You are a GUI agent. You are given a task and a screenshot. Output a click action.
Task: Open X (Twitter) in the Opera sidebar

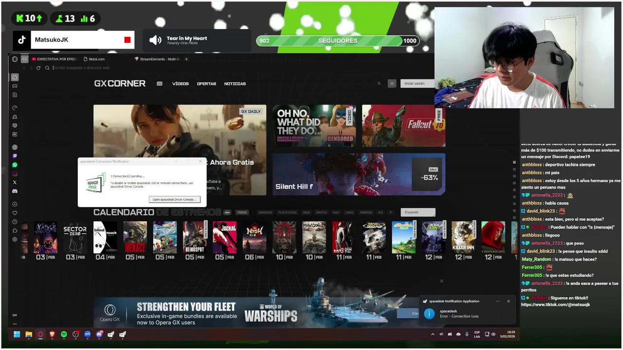[x=15, y=182]
